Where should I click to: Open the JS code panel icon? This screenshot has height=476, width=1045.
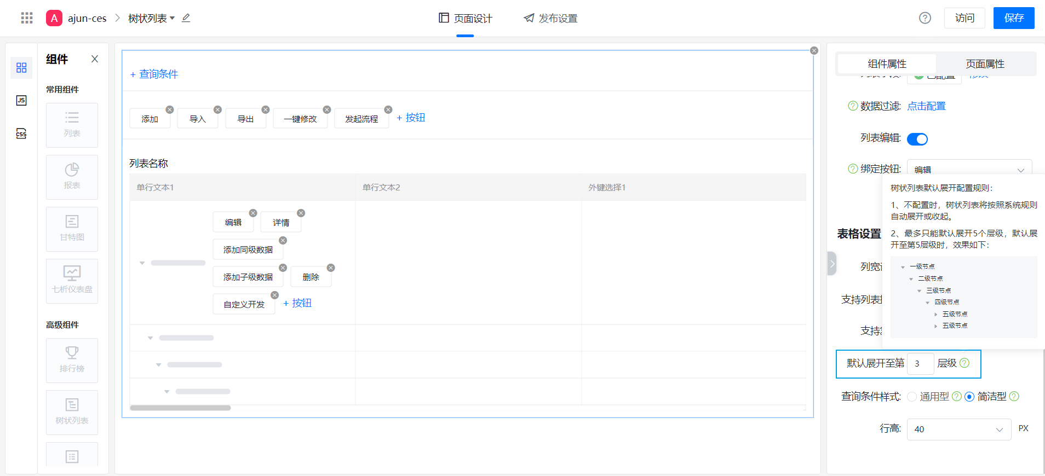coord(21,100)
